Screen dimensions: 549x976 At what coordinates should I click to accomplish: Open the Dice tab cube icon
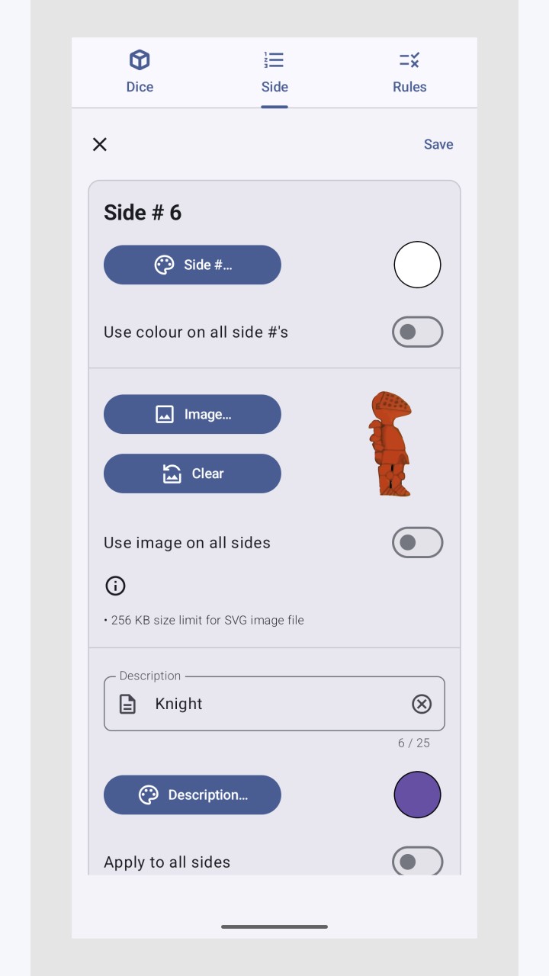[140, 59]
